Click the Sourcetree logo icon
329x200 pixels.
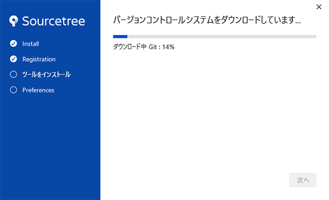(14, 21)
